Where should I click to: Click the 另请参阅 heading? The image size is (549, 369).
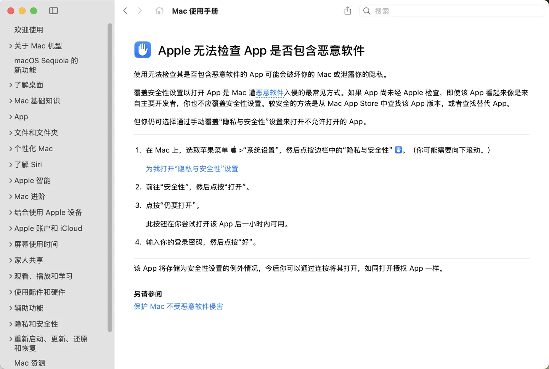tap(148, 294)
